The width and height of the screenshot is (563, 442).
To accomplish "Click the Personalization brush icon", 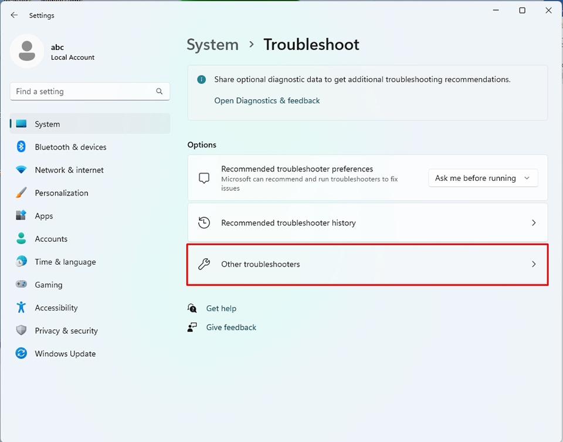I will [22, 193].
